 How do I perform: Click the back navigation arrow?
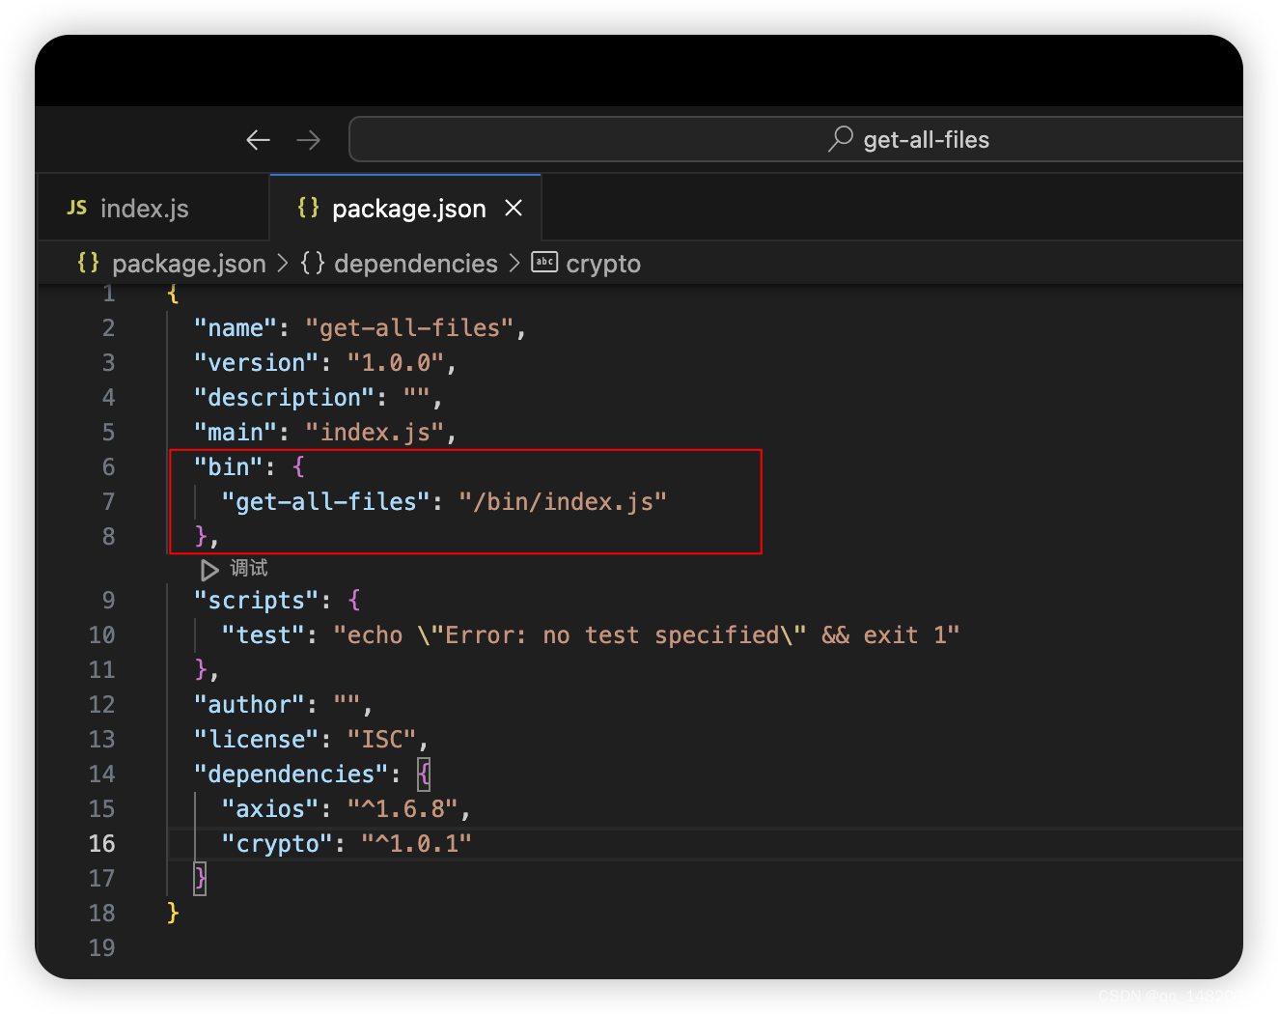point(258,139)
